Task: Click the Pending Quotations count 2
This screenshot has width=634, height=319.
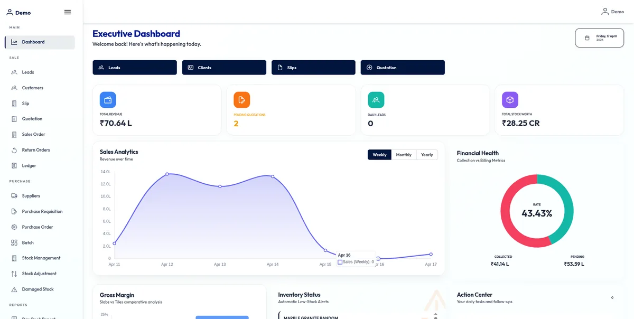Action: tap(236, 124)
